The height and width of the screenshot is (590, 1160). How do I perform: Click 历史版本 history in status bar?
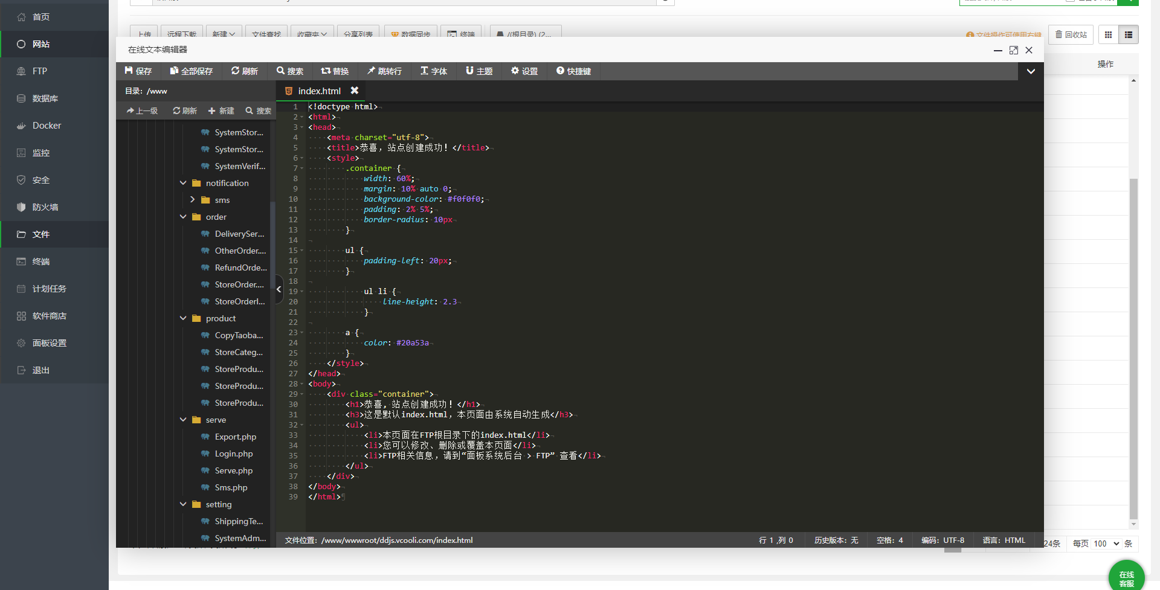tap(836, 540)
